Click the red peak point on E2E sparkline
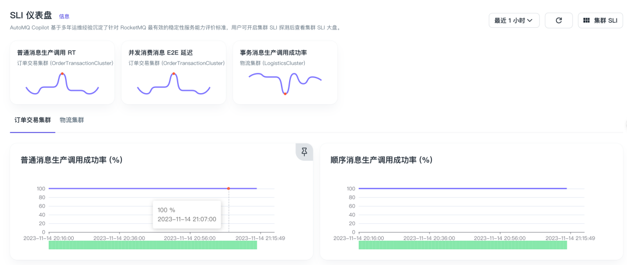The width and height of the screenshot is (627, 265). point(174,74)
